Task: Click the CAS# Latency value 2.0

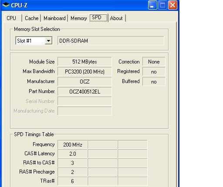Action: 73,154
